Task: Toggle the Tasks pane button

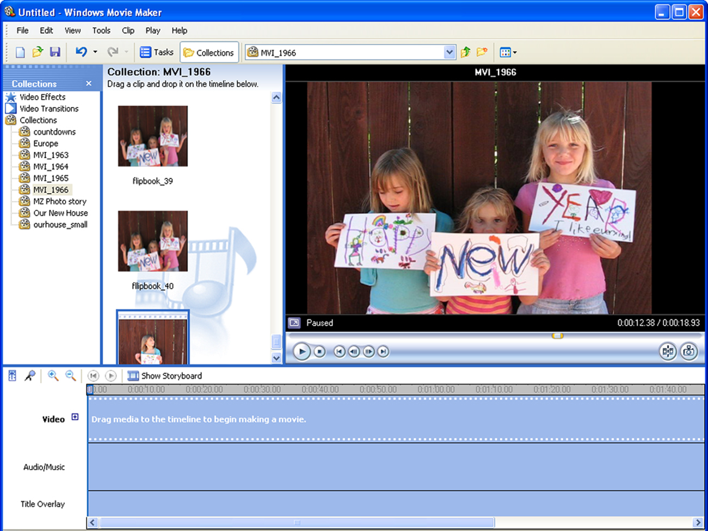Action: (x=157, y=52)
